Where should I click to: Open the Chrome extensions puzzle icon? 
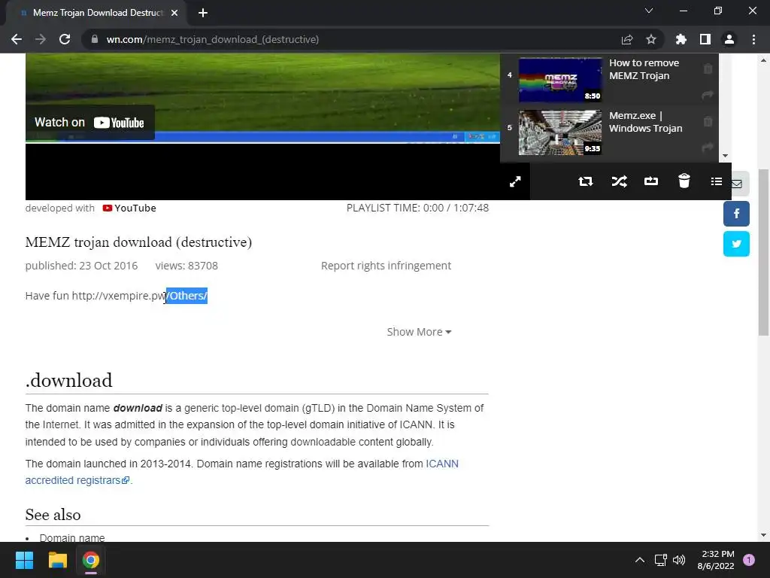pos(681,39)
